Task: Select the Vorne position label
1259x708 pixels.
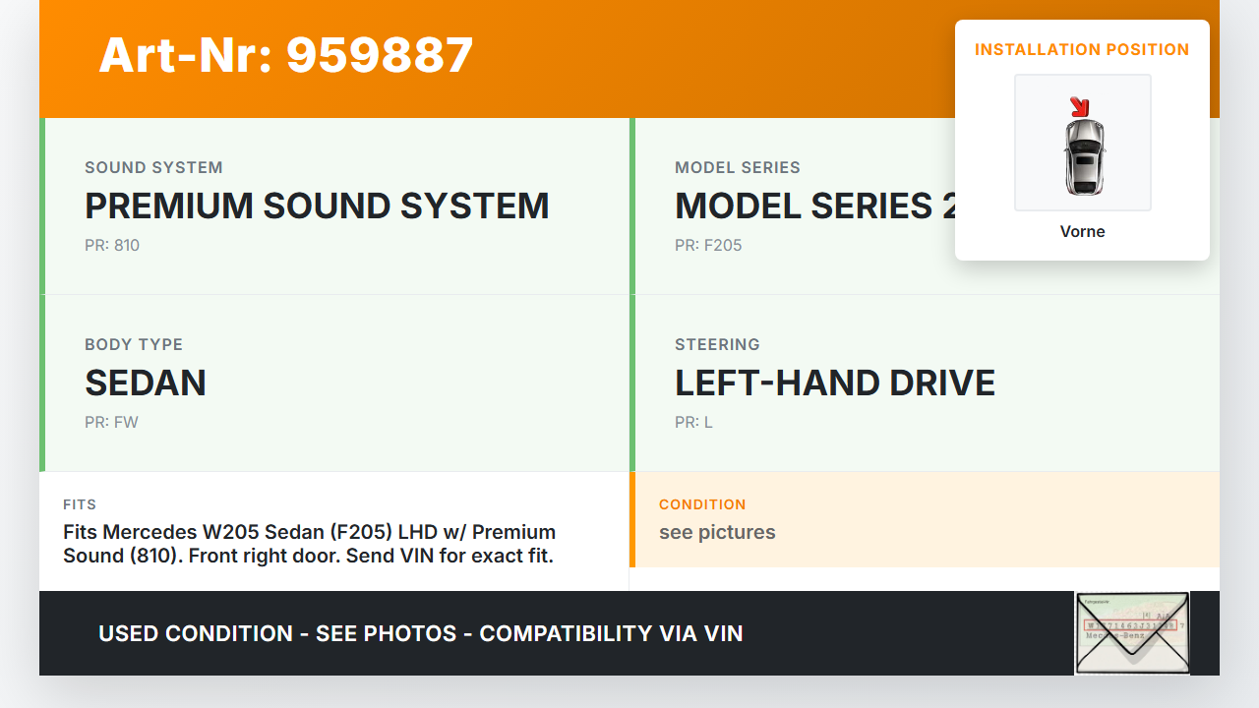Action: [x=1082, y=232]
